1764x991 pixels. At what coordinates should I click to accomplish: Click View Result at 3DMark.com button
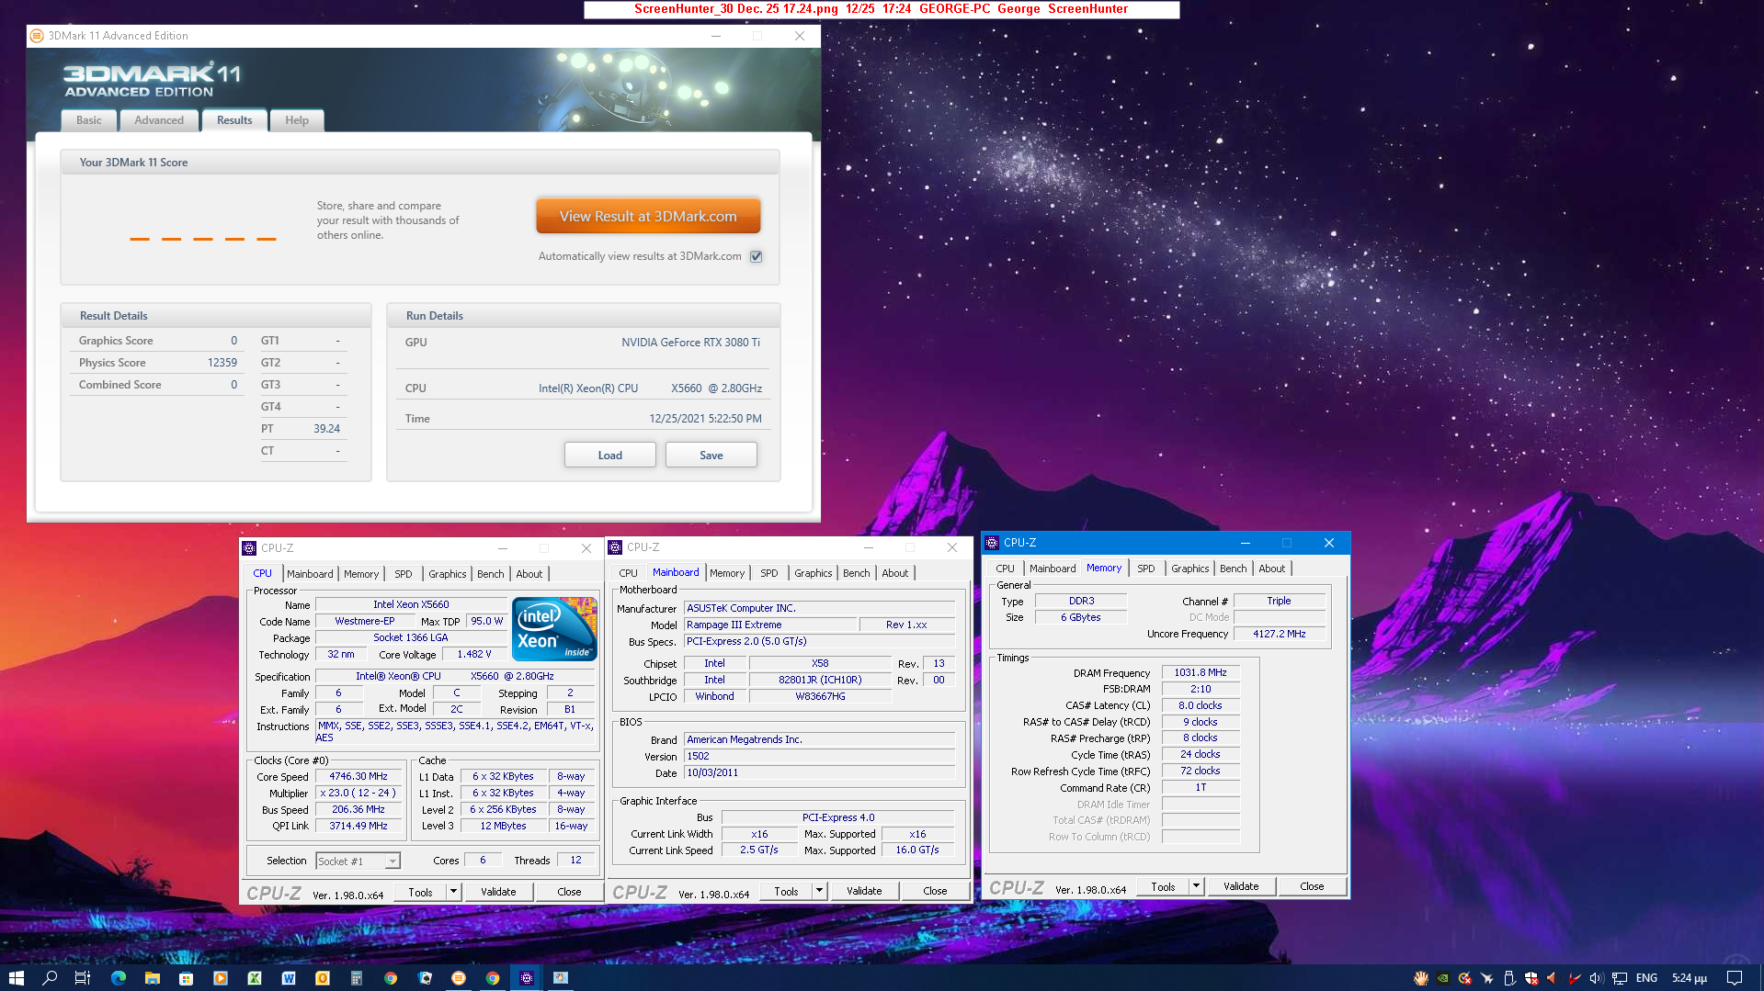point(648,217)
